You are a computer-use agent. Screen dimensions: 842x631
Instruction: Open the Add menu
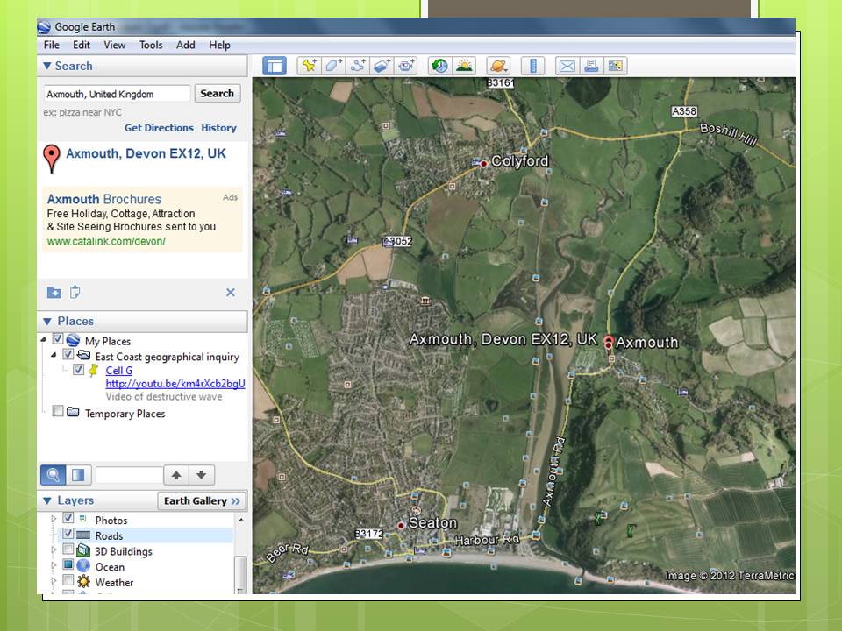pyautogui.click(x=185, y=45)
